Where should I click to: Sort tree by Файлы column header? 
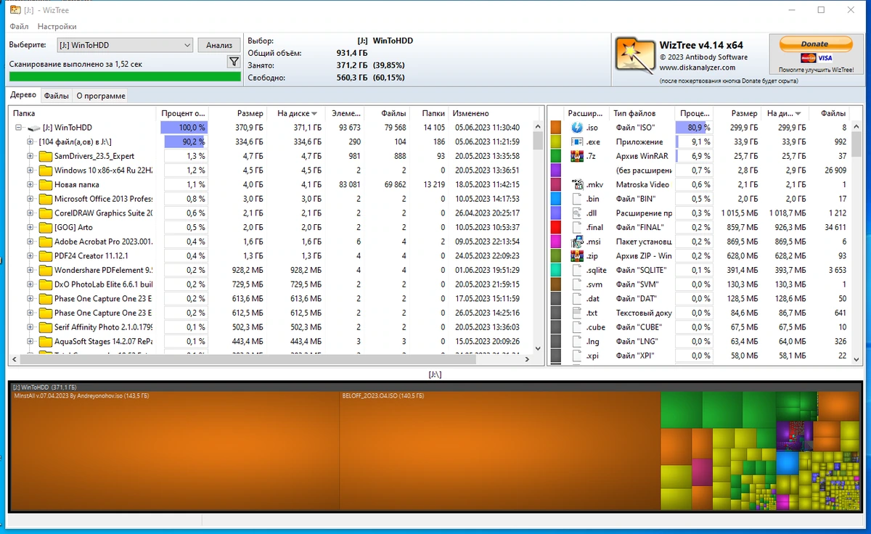click(388, 113)
